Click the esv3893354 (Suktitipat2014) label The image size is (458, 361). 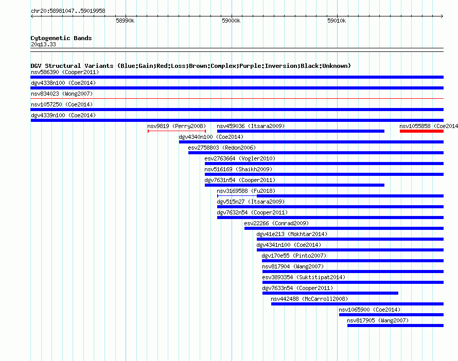point(304,277)
